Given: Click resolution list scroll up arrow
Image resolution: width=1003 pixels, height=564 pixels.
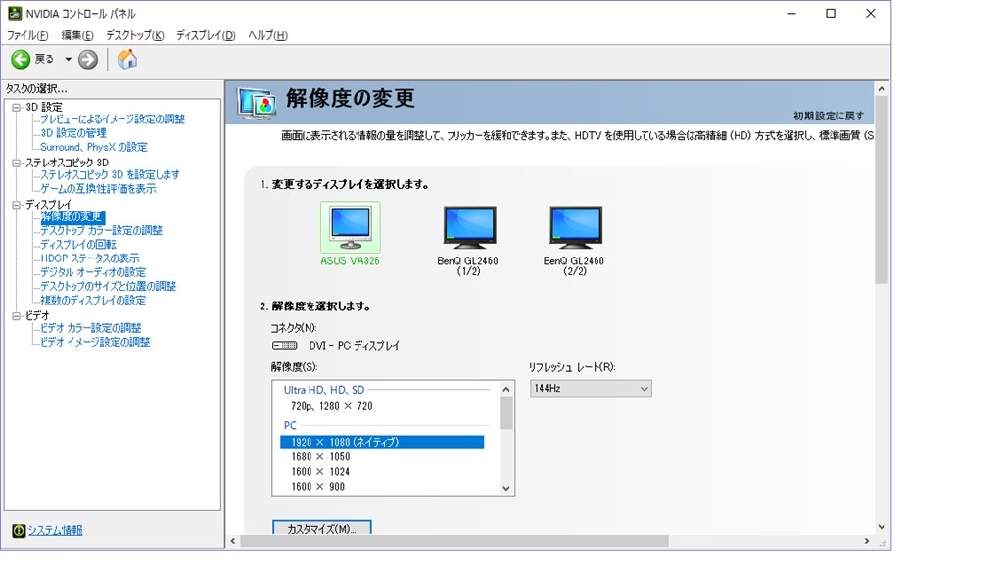Looking at the screenshot, I should [x=506, y=389].
